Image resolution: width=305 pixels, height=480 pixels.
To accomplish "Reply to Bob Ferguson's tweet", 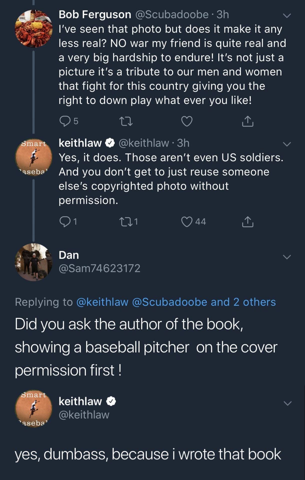I will tap(65, 121).
